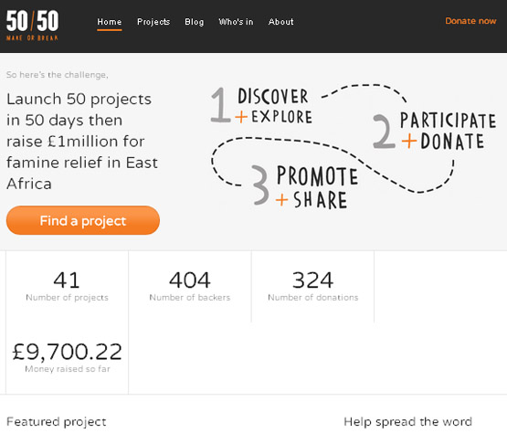Click the Featured project heading

[57, 422]
